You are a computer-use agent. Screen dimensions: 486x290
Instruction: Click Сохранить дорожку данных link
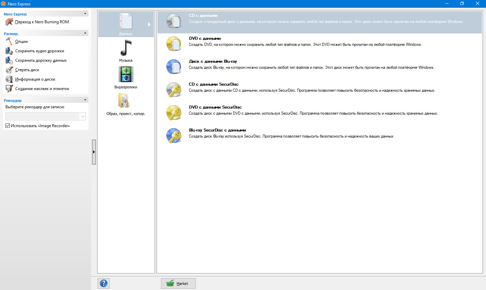(x=41, y=60)
